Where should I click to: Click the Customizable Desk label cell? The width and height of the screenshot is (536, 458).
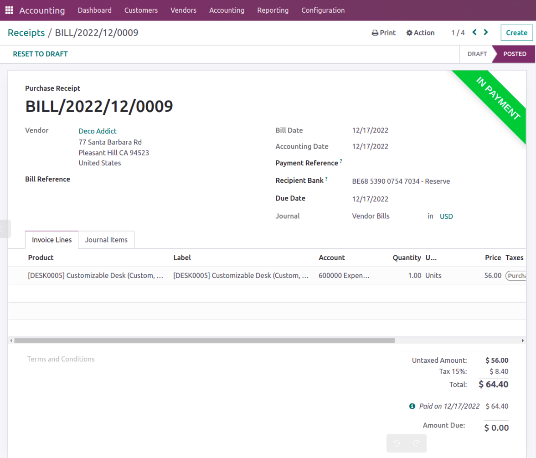(x=241, y=275)
